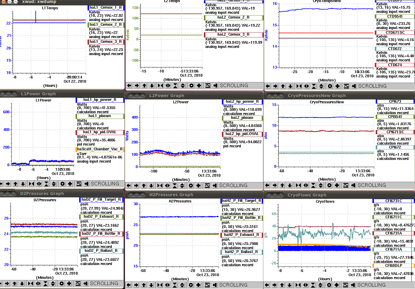Select the haL2_pbeam curve legend
The width and height of the screenshot is (415, 289).
pyautogui.click(x=242, y=118)
